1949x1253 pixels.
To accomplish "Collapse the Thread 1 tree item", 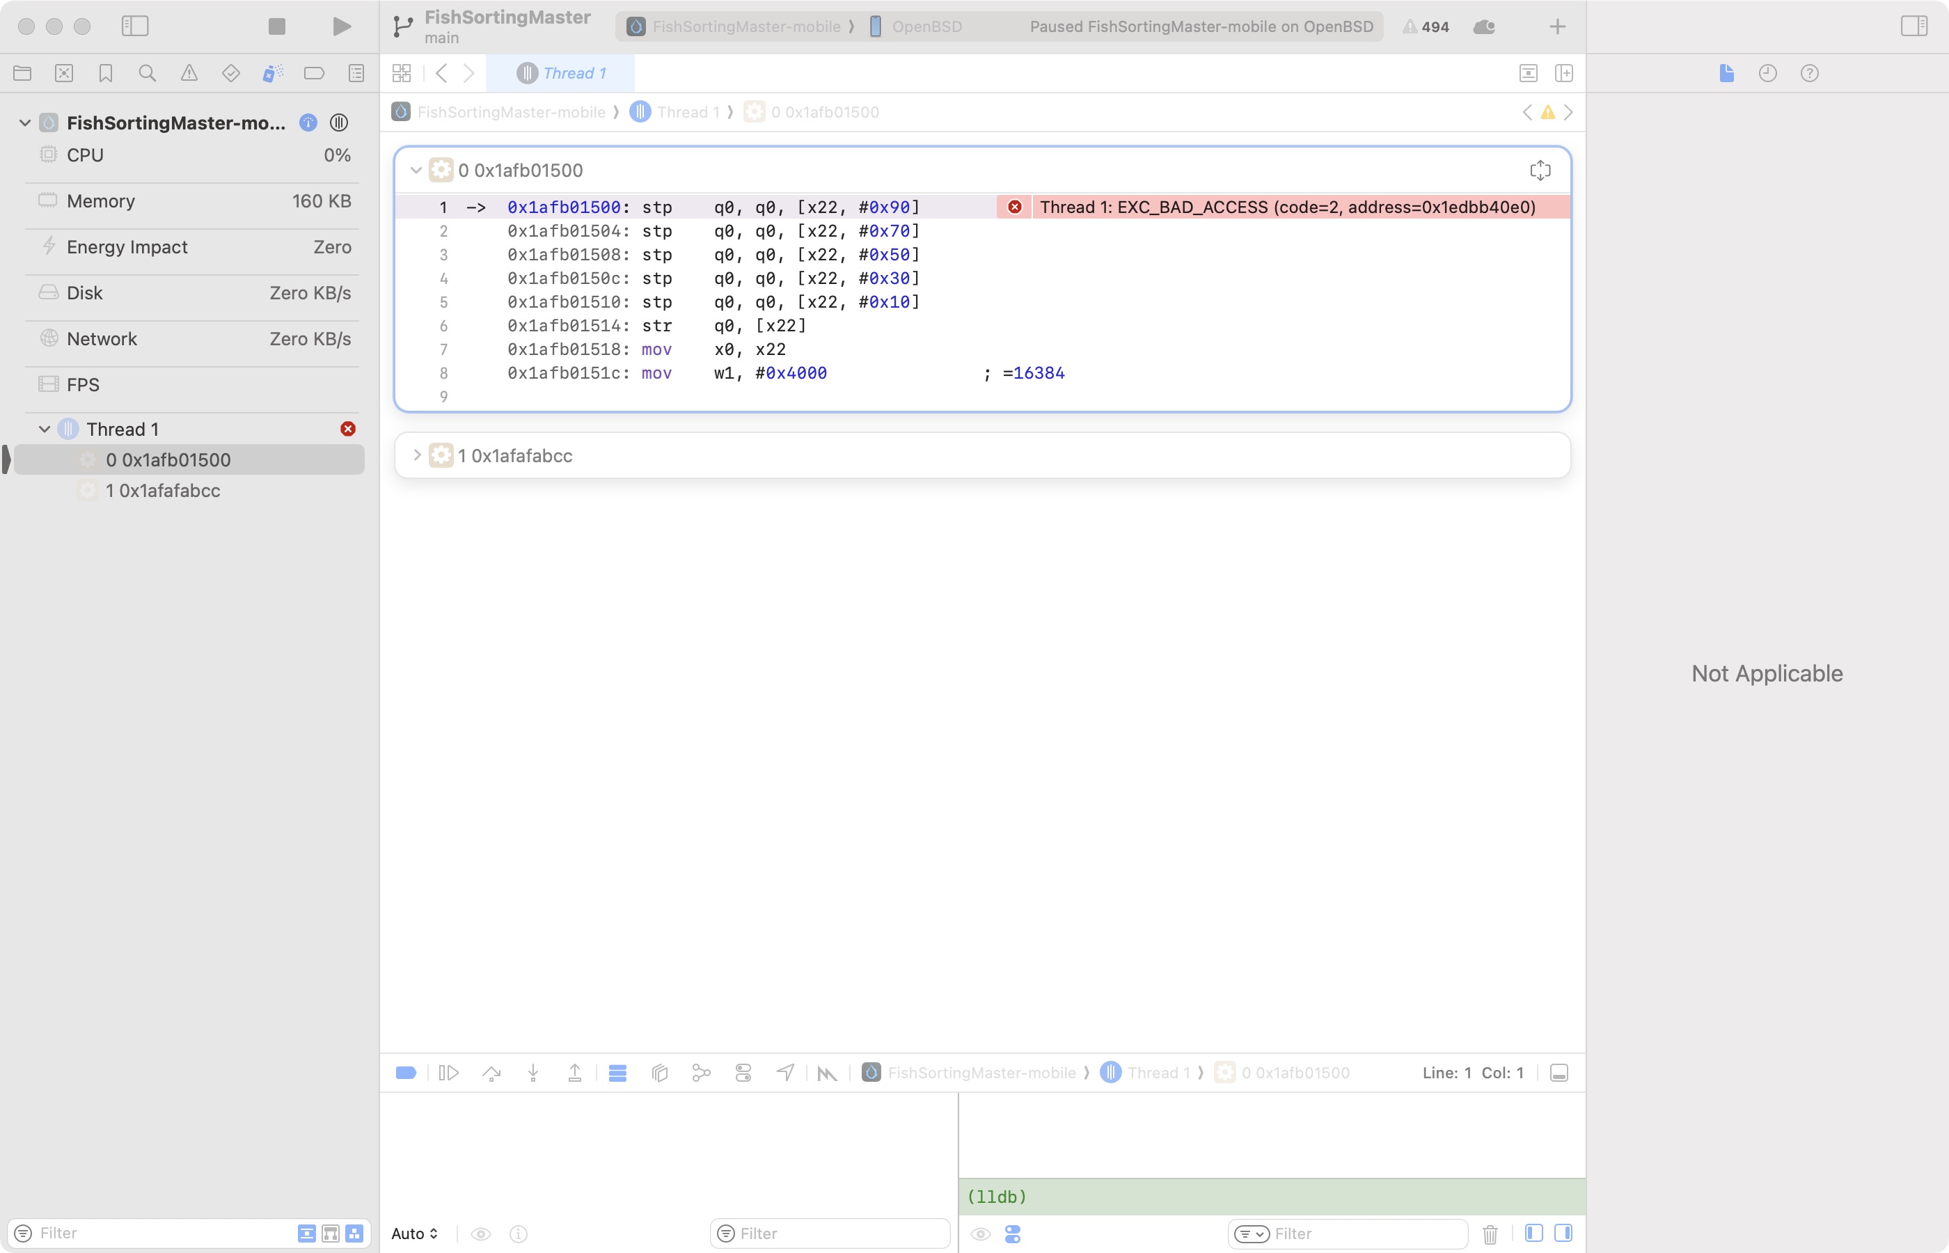I will click(x=45, y=429).
